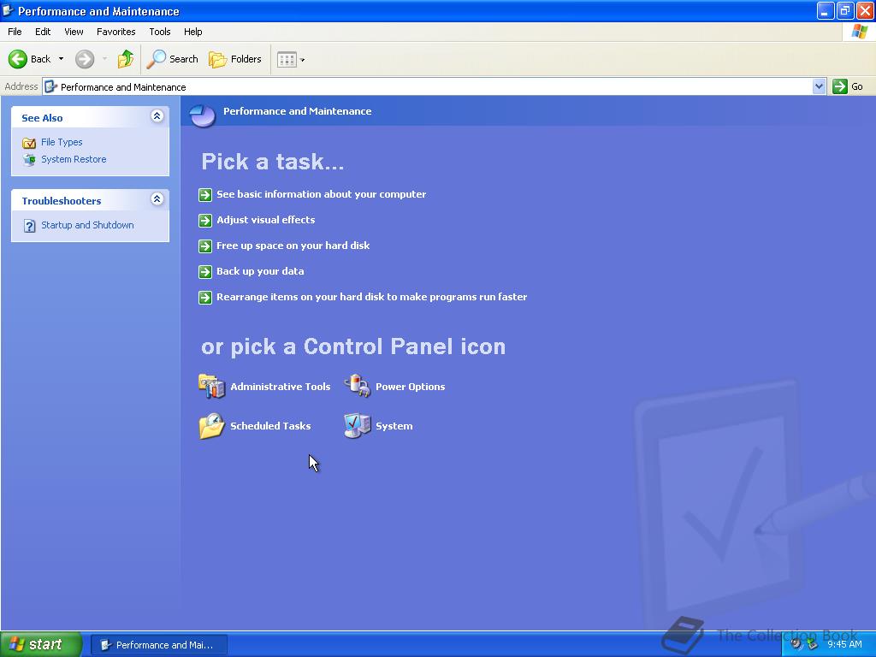Open the Startup and Shutdown troubleshooter
The image size is (876, 657).
click(x=87, y=225)
